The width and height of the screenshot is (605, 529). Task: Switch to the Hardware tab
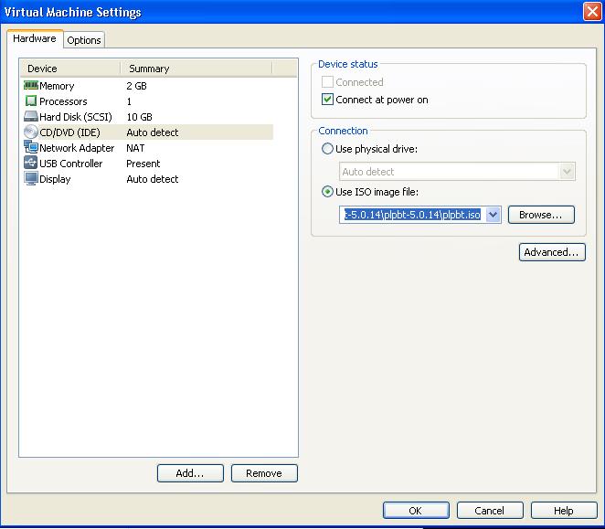(35, 38)
